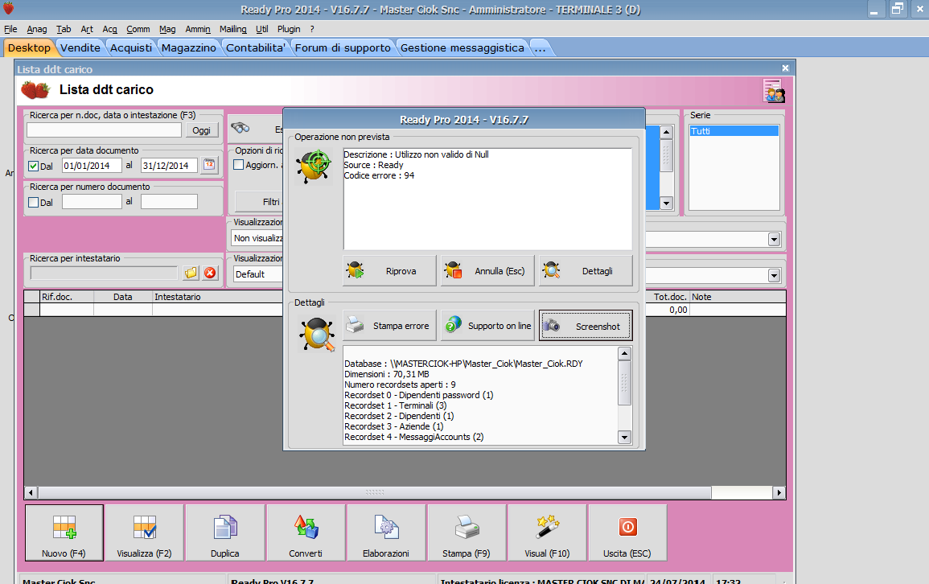Take a Screenshot of the error
The image size is (929, 584).
pyautogui.click(x=586, y=325)
